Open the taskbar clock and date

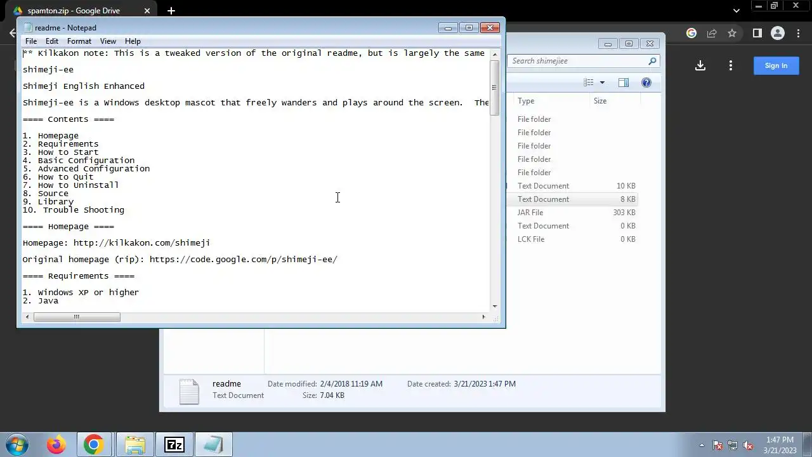(780, 445)
